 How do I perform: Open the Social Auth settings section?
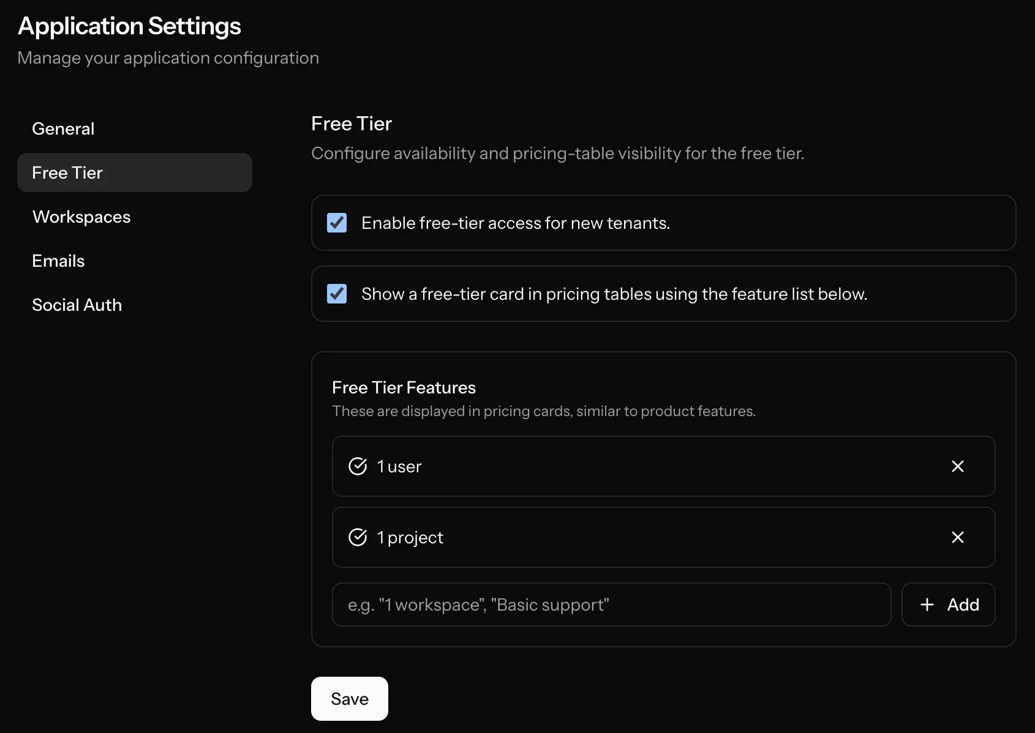point(77,305)
